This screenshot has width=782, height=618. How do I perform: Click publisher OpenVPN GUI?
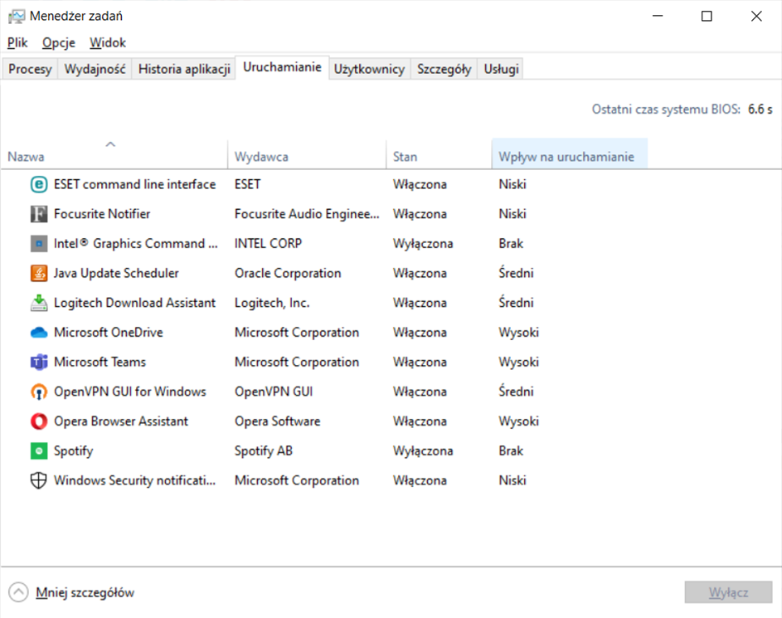tap(274, 392)
